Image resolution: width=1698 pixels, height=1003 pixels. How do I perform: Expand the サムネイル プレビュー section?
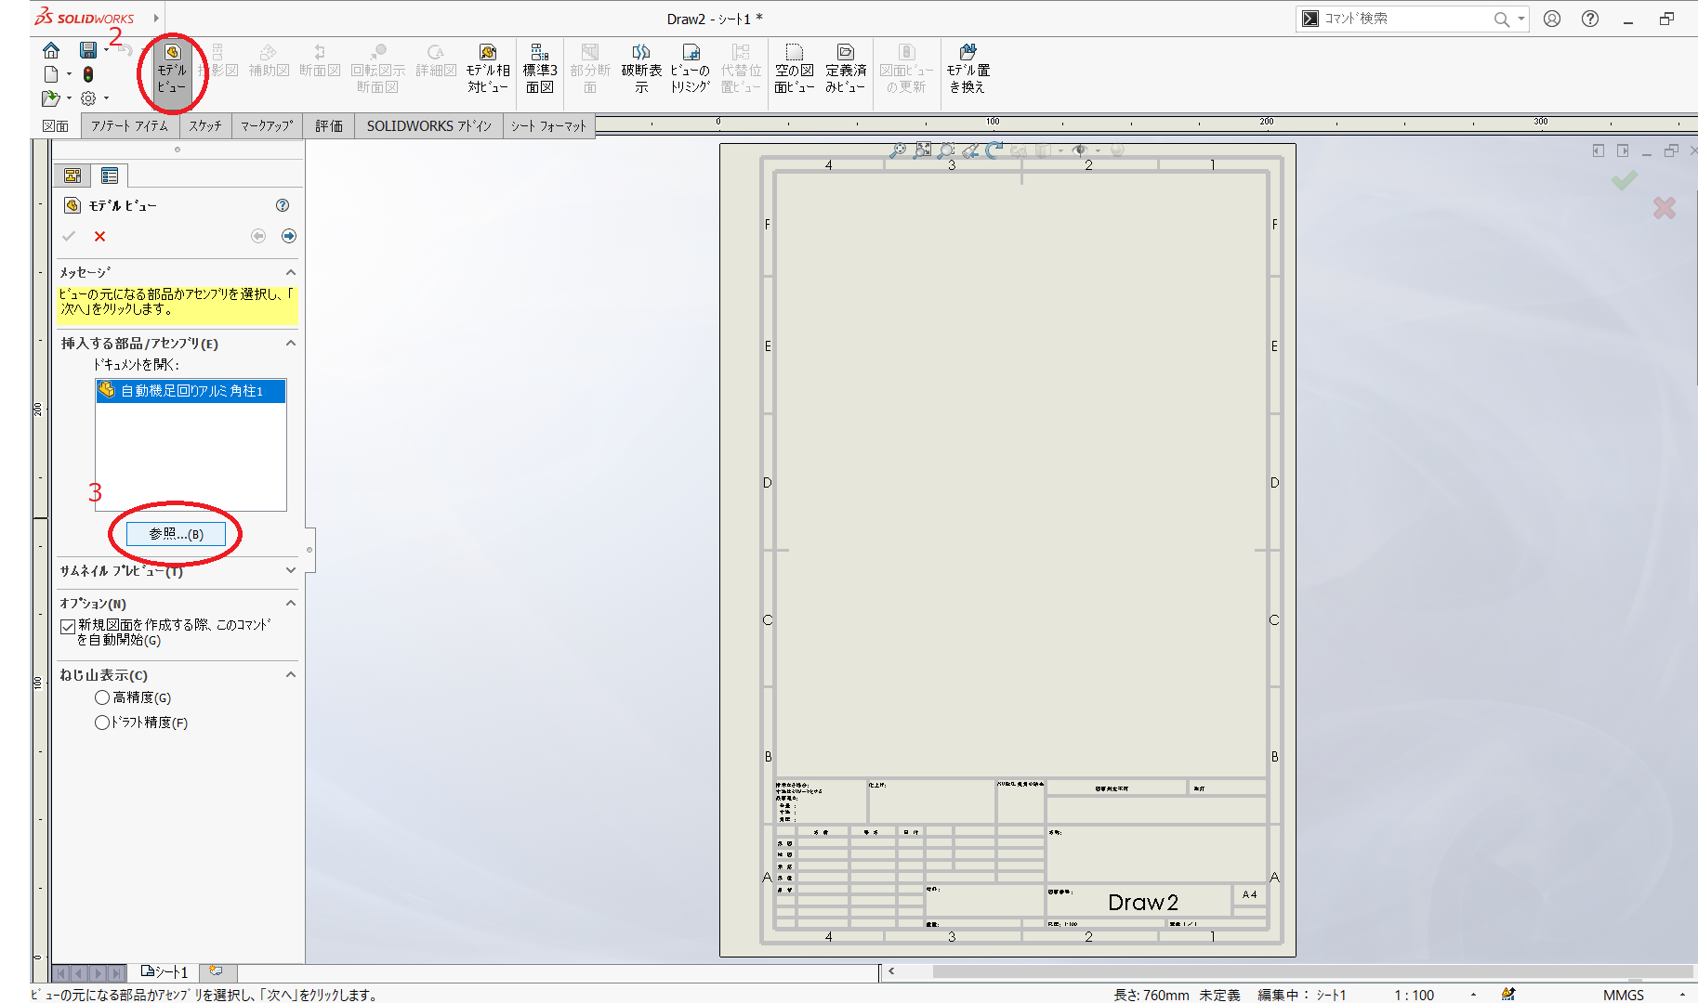click(x=291, y=570)
